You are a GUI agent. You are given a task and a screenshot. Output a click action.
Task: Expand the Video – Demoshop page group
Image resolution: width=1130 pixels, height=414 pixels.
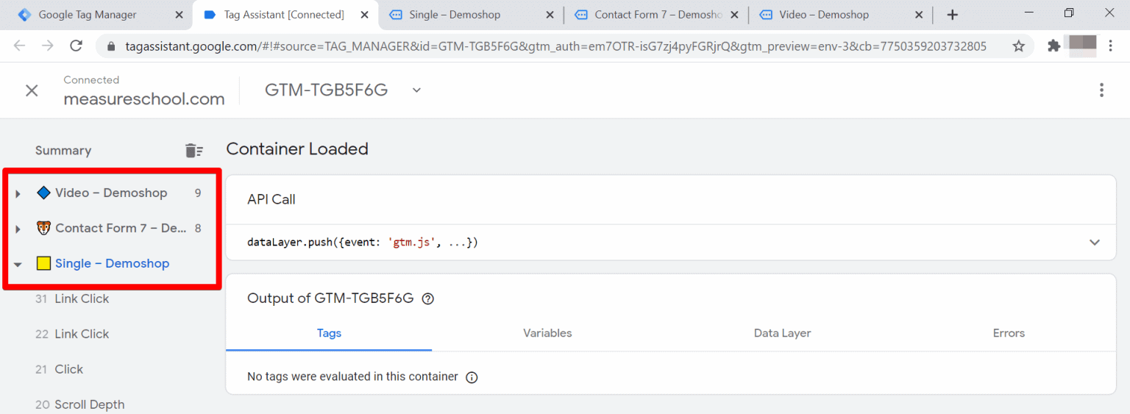click(x=18, y=193)
